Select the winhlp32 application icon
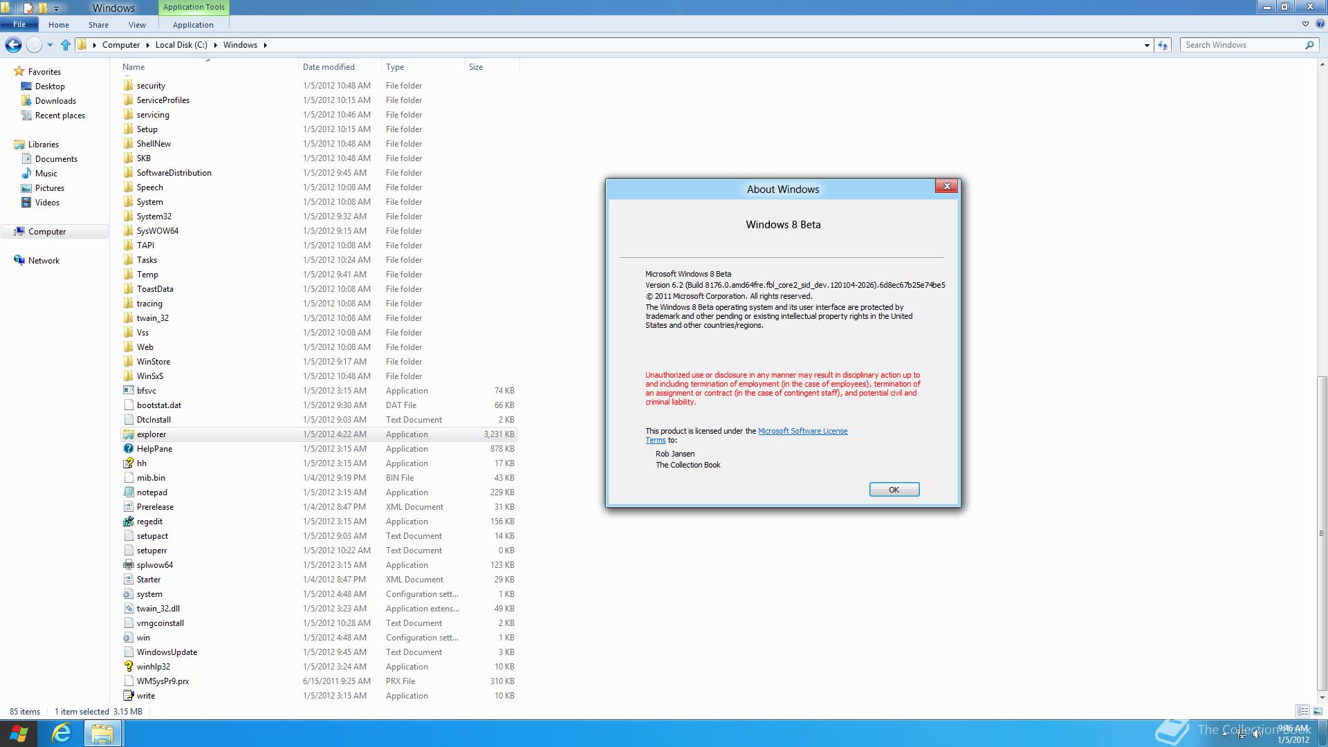 129,667
